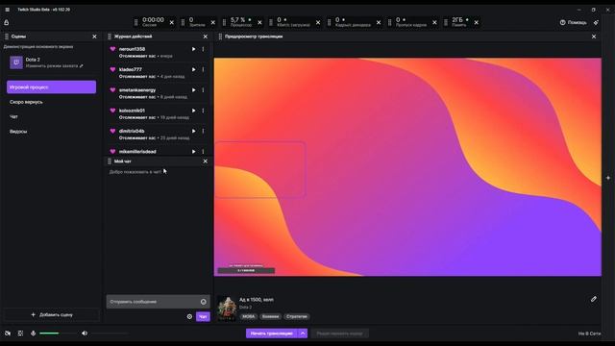Screen dimensions: 615x346
Task: Open more options for mikemillerisdead
Action: click(203, 152)
